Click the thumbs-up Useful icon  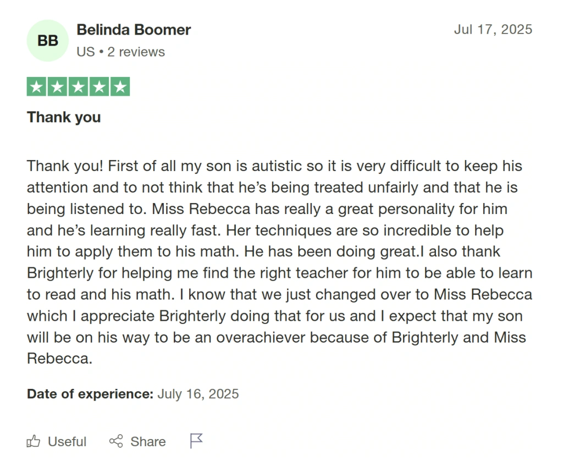coord(34,441)
